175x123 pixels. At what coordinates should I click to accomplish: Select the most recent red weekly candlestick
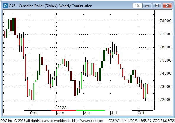[x=148, y=89]
